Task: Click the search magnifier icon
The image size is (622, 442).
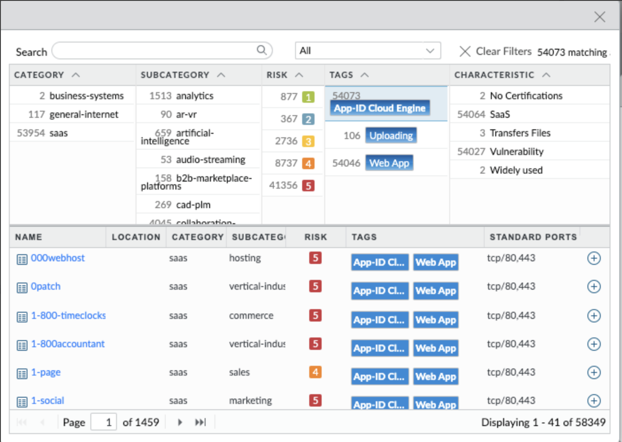Action: [262, 50]
